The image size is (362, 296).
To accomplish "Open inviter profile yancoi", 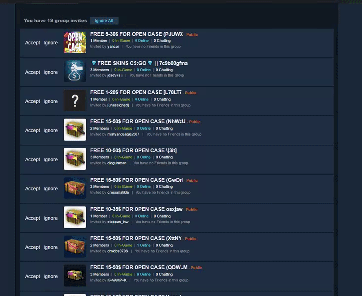I will 113,47.
